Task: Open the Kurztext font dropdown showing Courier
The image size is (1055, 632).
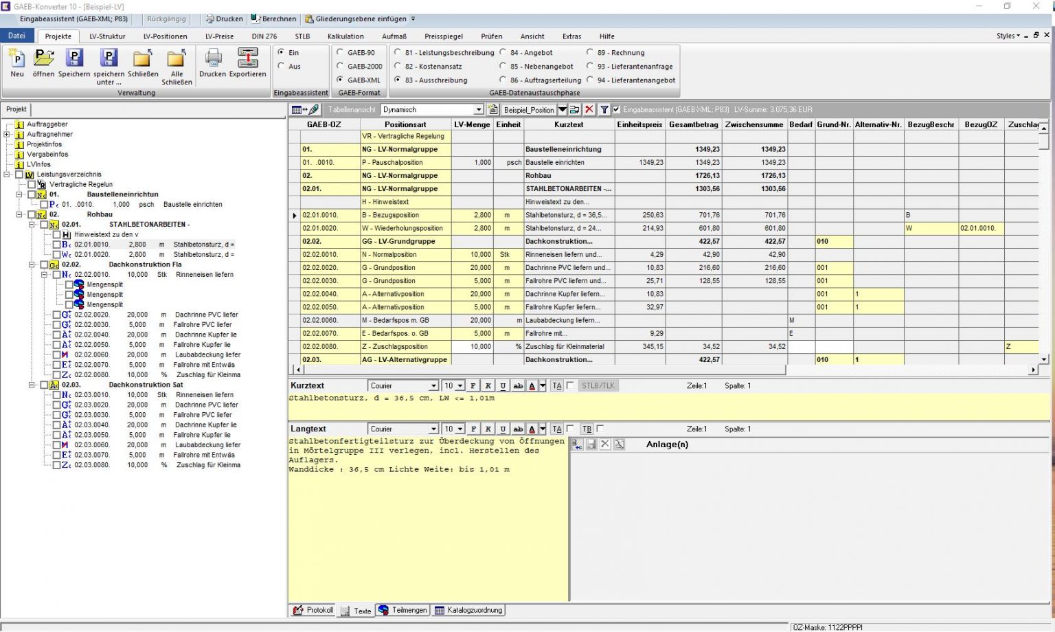Action: 433,386
